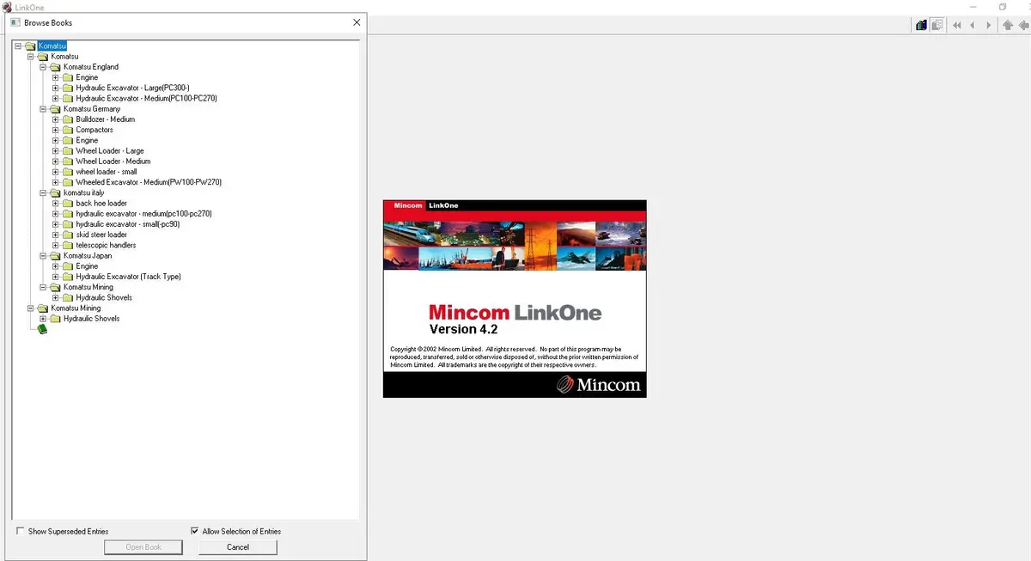
Task: Click the Cancel button
Action: click(238, 546)
